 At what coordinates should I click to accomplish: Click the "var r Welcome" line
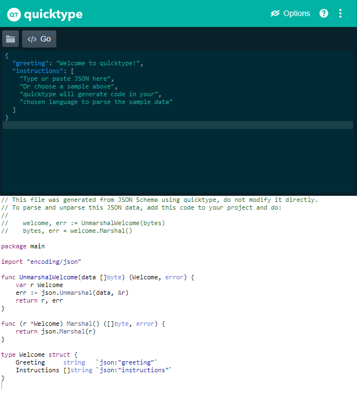39,285
